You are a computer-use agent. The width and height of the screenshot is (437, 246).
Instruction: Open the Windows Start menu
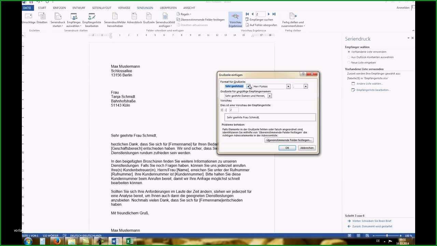pos(28,242)
